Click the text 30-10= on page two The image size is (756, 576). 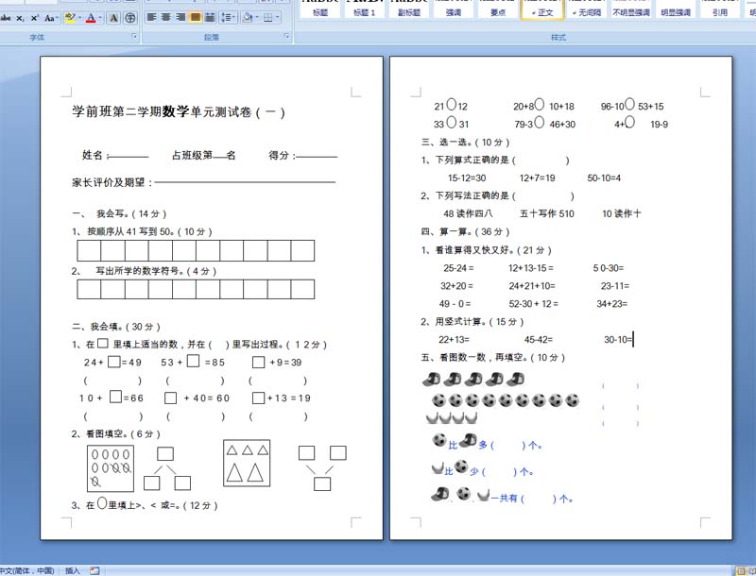[x=617, y=340]
